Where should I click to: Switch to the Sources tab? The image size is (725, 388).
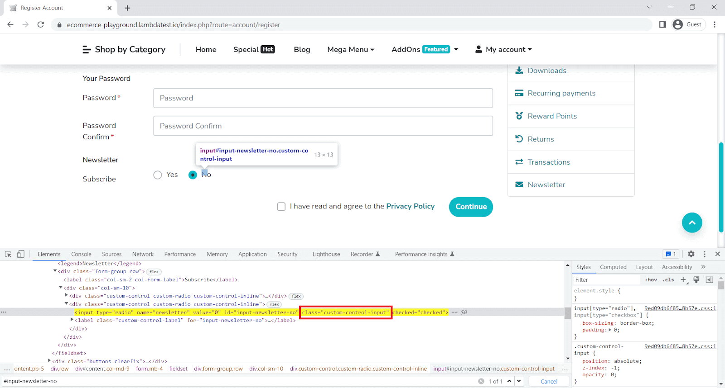[x=111, y=254]
